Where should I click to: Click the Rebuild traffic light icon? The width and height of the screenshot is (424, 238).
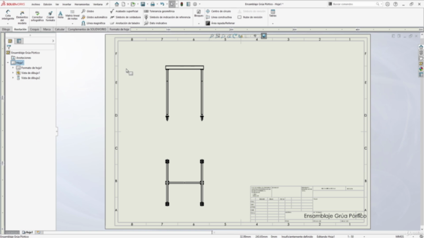coord(182,4)
